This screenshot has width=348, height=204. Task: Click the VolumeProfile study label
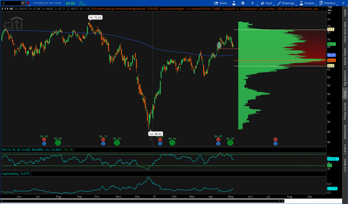[206, 9]
